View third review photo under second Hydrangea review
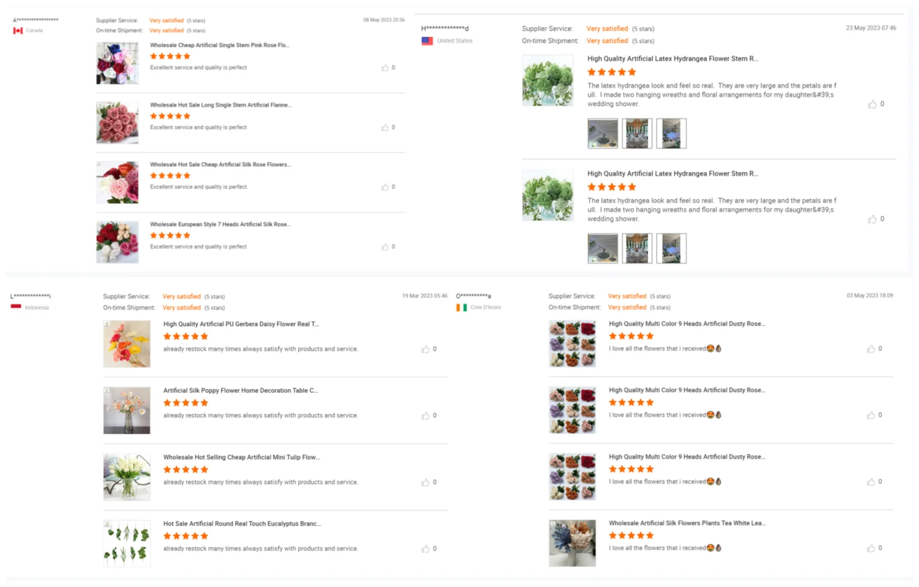This screenshot has width=919, height=587. pyautogui.click(x=671, y=248)
